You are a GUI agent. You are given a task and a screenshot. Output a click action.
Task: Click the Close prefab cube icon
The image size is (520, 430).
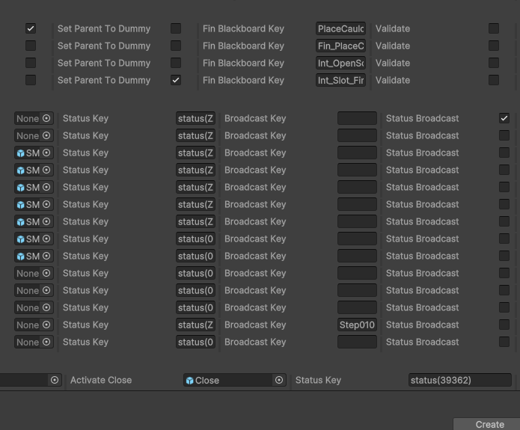190,381
